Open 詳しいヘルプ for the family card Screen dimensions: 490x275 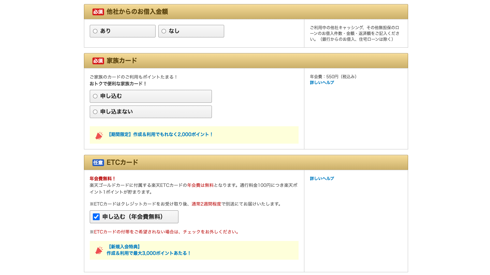[x=321, y=82]
